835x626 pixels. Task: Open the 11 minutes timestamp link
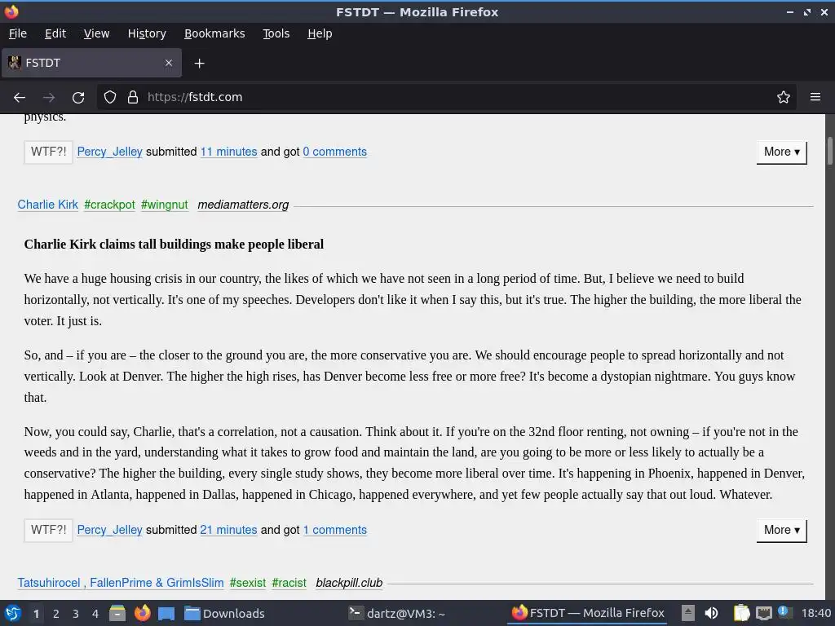(228, 152)
